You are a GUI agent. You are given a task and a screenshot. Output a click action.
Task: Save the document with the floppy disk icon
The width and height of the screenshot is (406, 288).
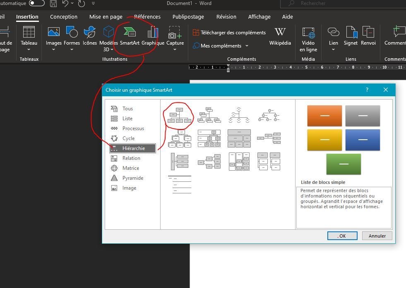point(53,3)
